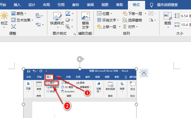The height and width of the screenshot is (118, 191).
Task: Click the picture layout icon
Action: [68, 27]
